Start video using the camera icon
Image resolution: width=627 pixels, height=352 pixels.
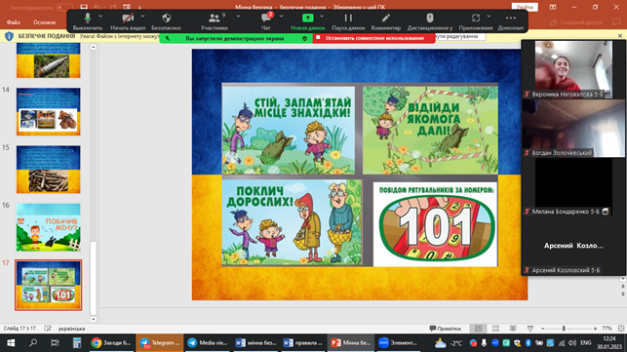point(128,21)
